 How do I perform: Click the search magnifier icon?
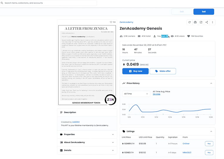[2, 3]
